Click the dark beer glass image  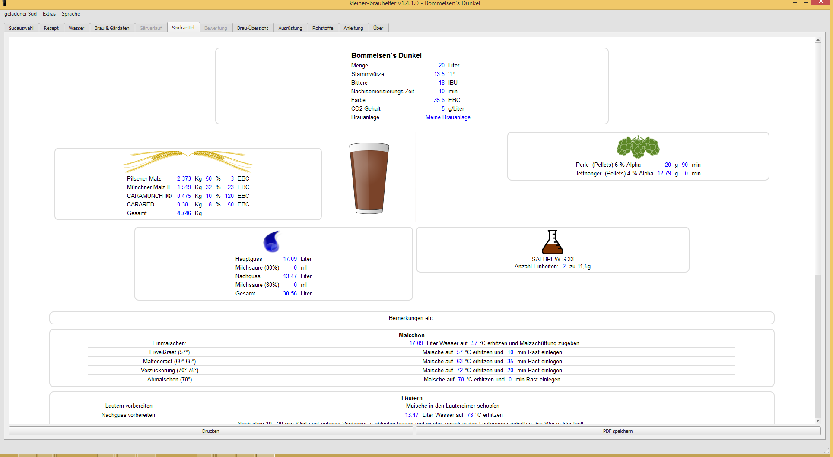369,178
